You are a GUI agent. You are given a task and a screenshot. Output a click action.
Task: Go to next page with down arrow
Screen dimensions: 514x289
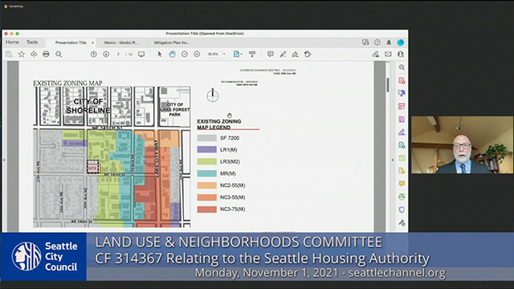(x=106, y=55)
